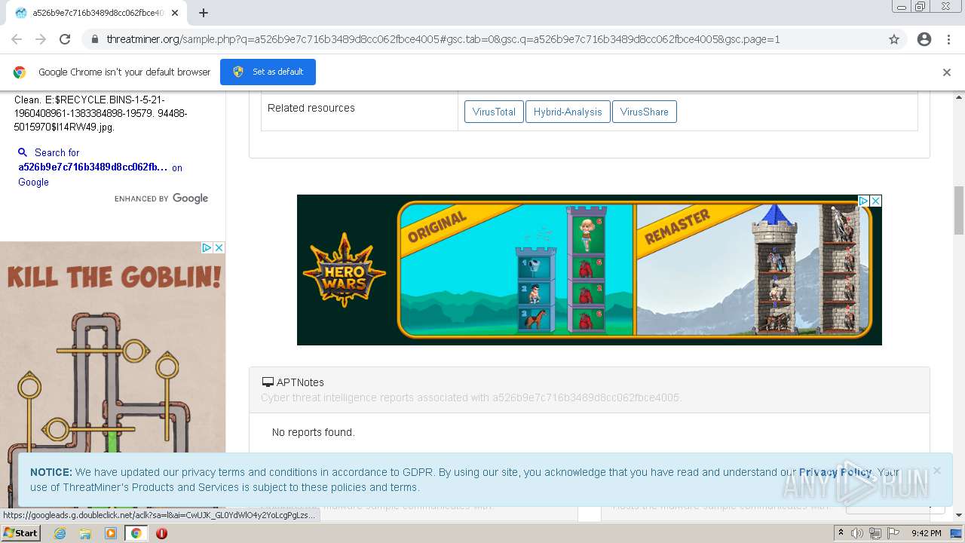Image resolution: width=965 pixels, height=543 pixels.
Task: Bookmark this page with the star icon
Action: [894, 39]
